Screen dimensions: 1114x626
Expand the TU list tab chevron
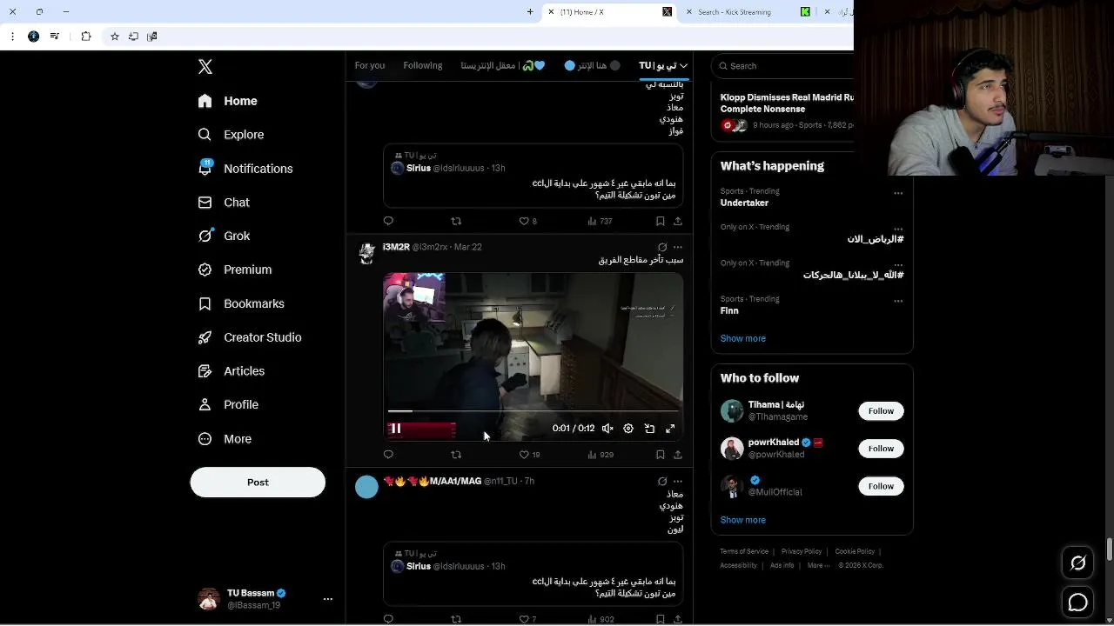[684, 66]
